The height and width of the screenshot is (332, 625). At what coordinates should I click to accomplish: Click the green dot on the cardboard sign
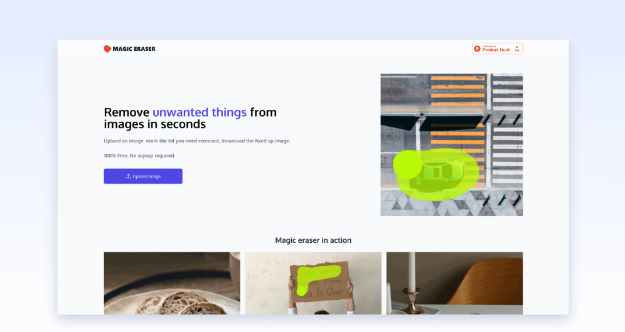[302, 291]
